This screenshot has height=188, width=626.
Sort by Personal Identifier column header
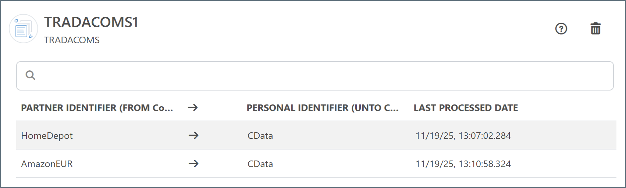pos(322,108)
